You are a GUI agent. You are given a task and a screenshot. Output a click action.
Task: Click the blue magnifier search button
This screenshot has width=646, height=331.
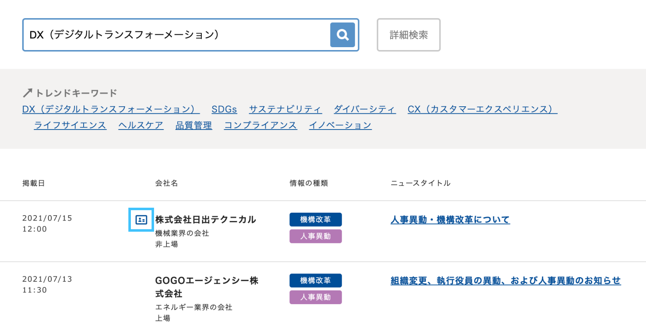coord(342,35)
